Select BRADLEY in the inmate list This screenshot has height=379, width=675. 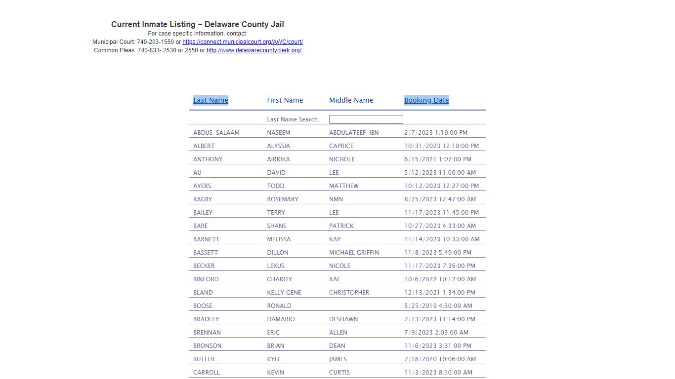(x=206, y=319)
